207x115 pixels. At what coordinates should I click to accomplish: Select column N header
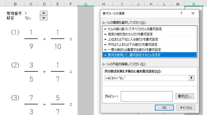pos(194,4)
